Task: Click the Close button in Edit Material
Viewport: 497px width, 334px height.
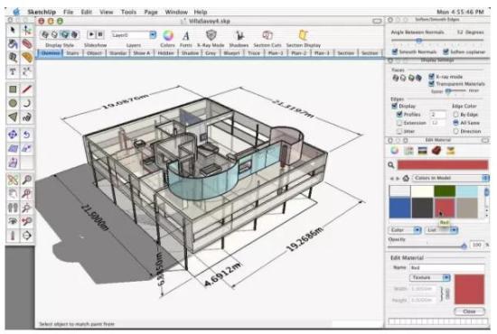Action: click(469, 311)
